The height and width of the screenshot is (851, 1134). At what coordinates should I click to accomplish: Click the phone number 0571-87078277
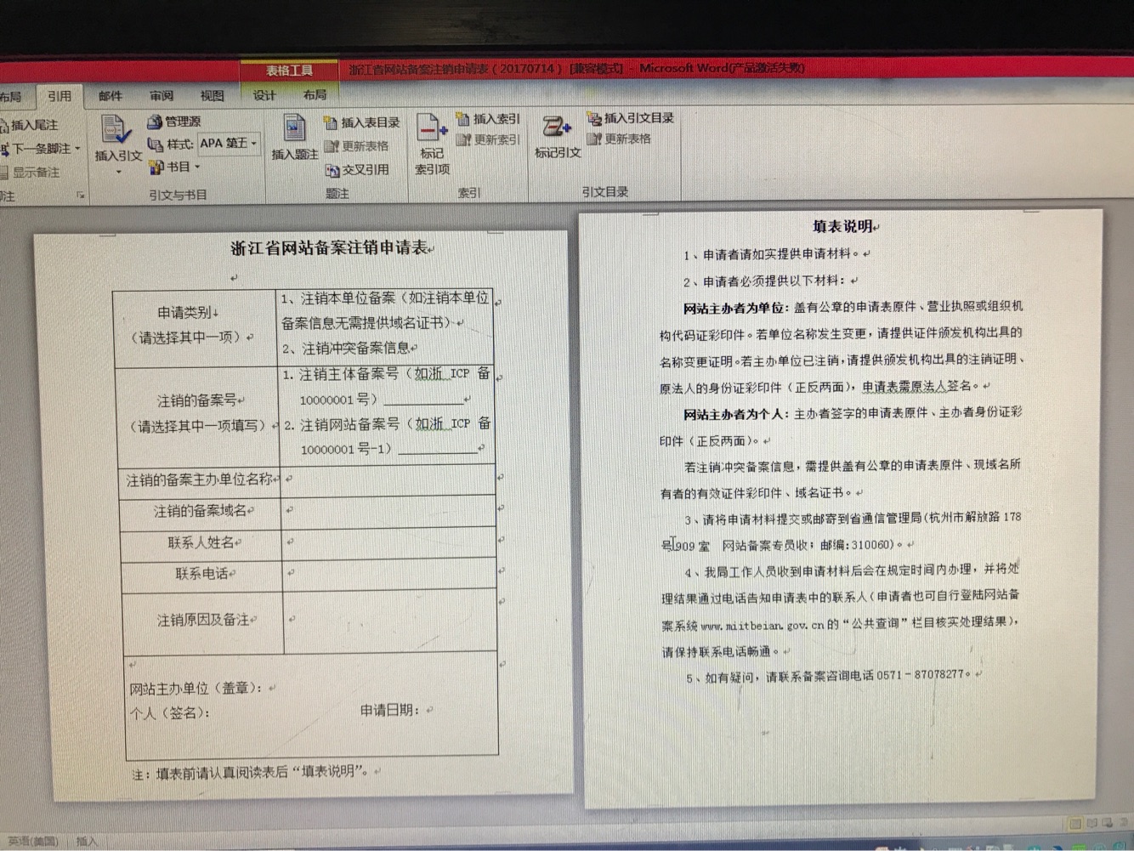point(921,676)
